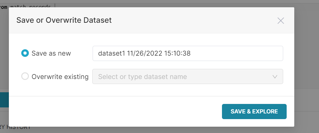Image resolution: width=319 pixels, height=133 pixels.
Task: Expand the dataset dropdown chevron arrow
Action: (275, 76)
